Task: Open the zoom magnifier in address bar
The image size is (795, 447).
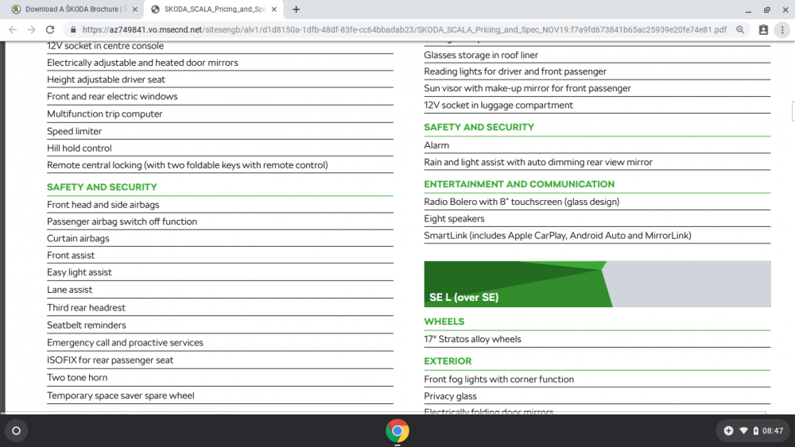Action: (x=740, y=30)
